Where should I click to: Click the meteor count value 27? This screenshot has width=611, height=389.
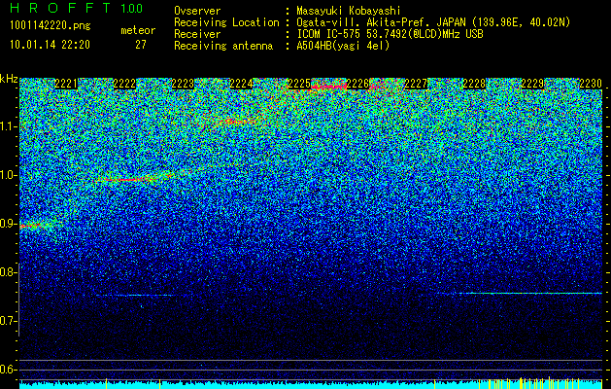(141, 45)
